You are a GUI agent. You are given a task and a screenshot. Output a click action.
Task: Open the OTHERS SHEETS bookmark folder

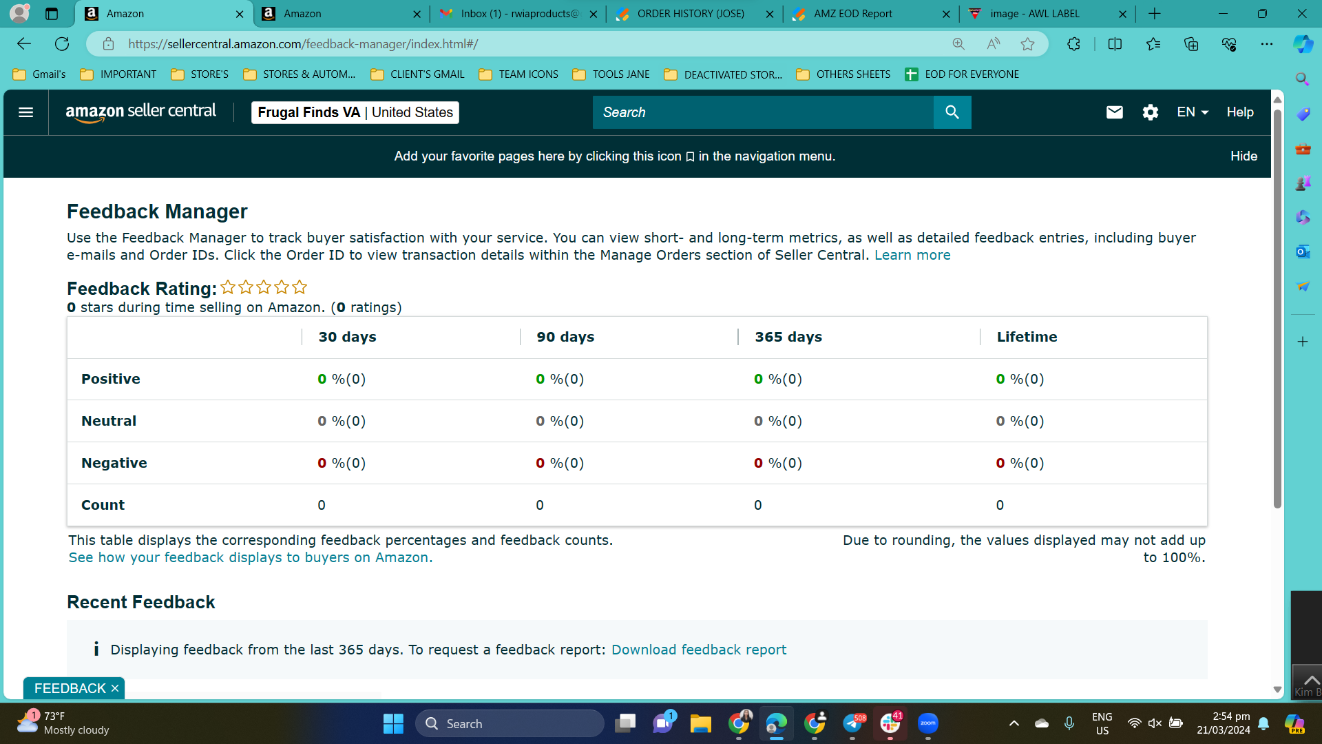pos(843,74)
